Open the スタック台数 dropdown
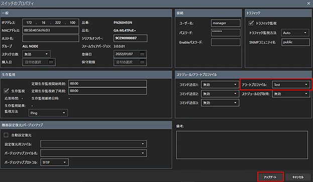This screenshot has height=182, width=313. (x=36, y=54)
